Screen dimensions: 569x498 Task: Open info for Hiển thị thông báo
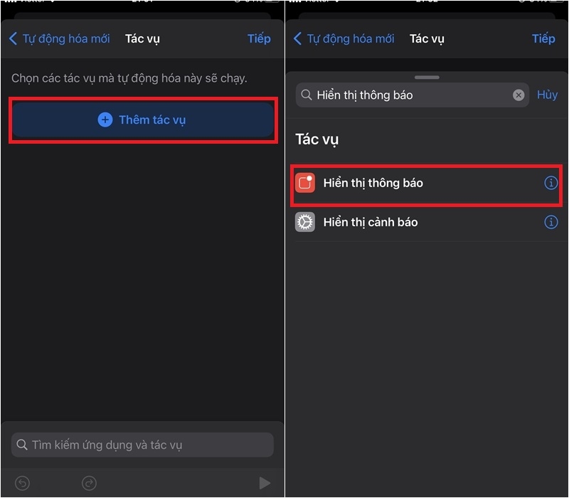[x=551, y=183]
